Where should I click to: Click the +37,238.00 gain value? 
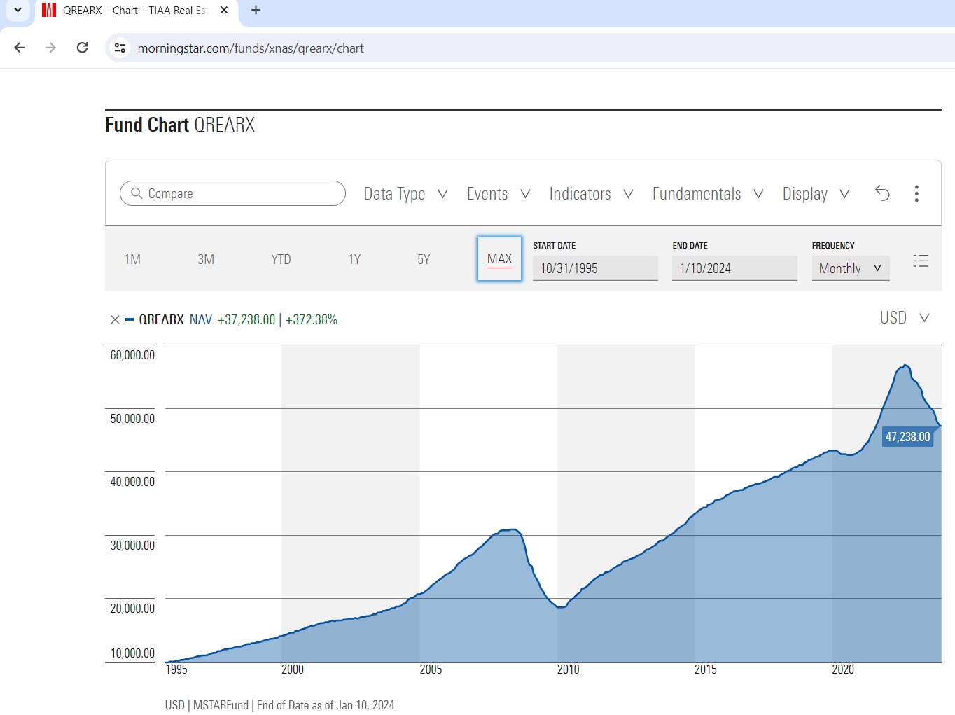tap(246, 319)
